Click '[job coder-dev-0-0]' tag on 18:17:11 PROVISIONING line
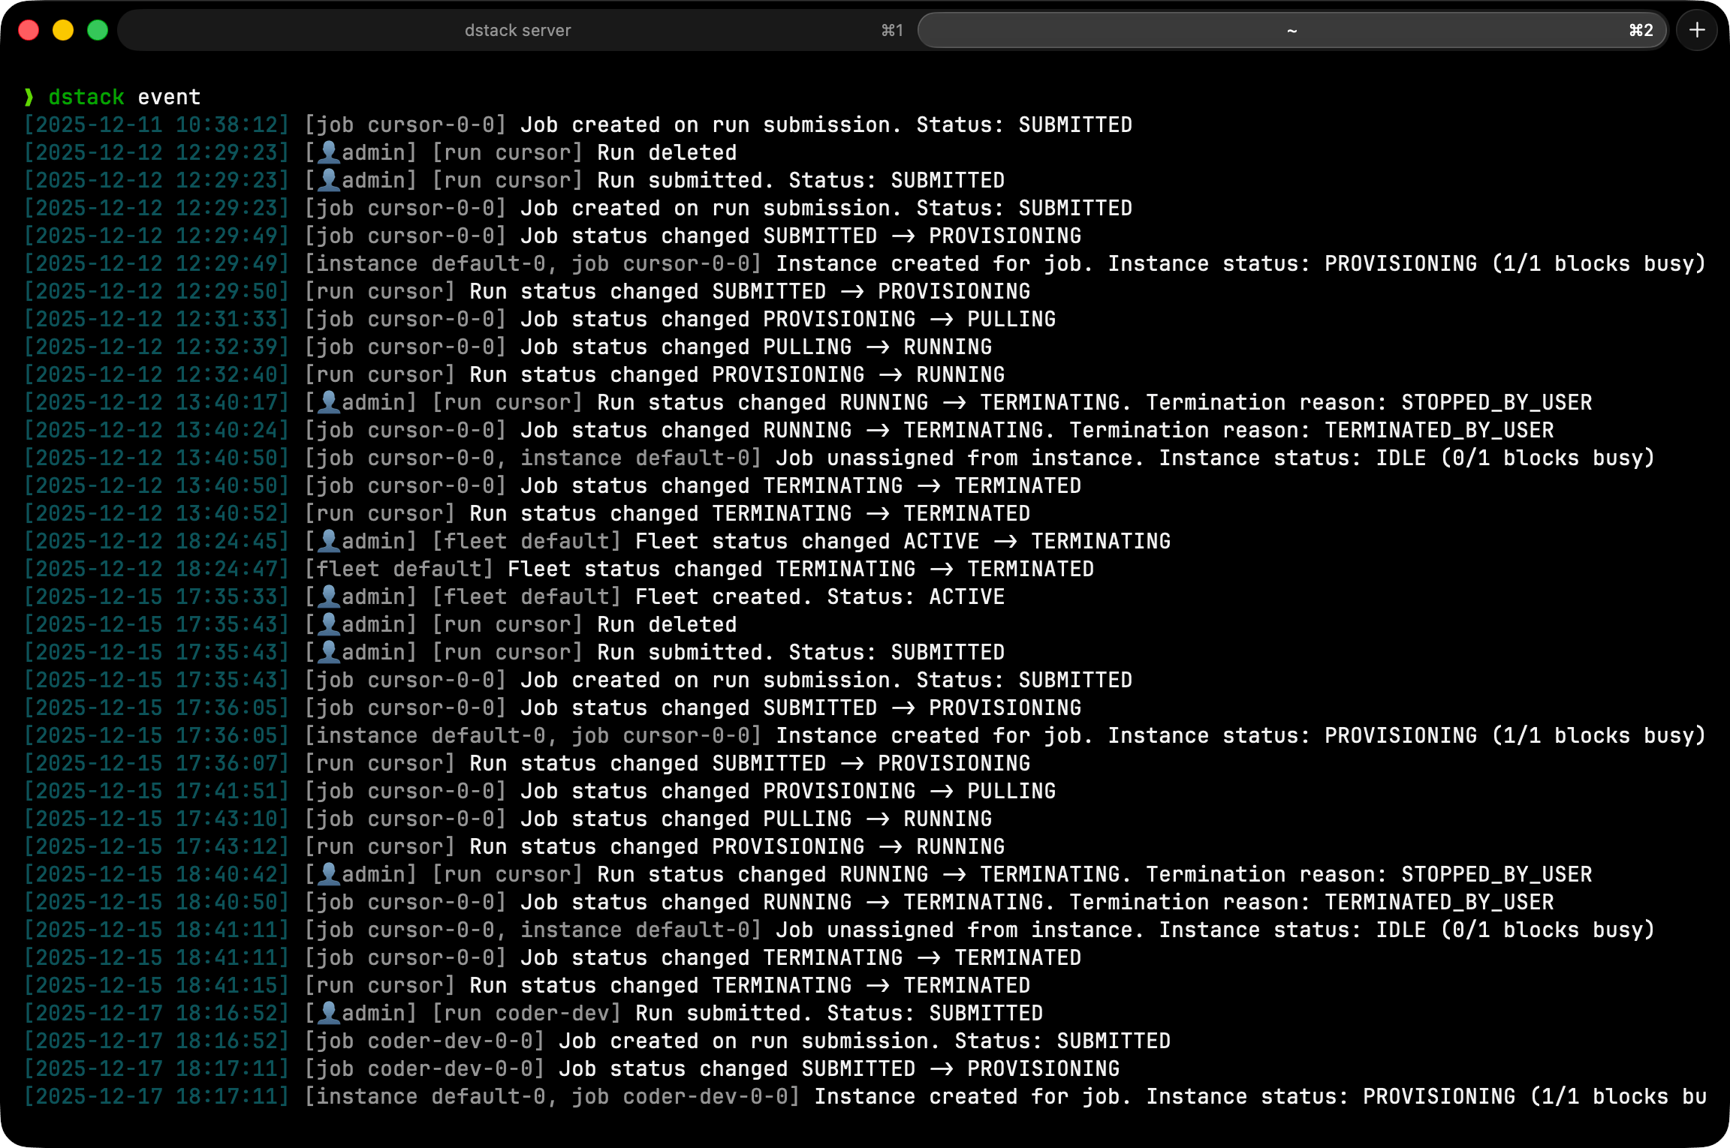Viewport: 1730px width, 1148px height. click(424, 1068)
